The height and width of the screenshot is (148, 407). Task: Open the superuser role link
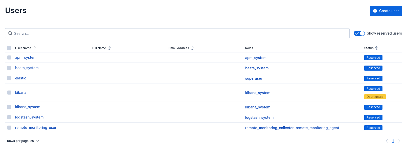click(254, 78)
